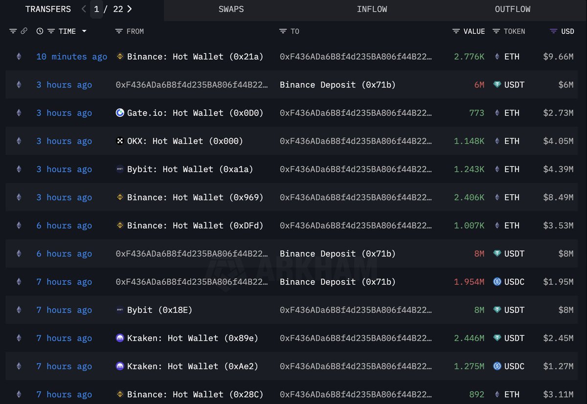Select the $9.66M USD amount
Image resolution: width=587 pixels, height=404 pixels.
tap(558, 57)
